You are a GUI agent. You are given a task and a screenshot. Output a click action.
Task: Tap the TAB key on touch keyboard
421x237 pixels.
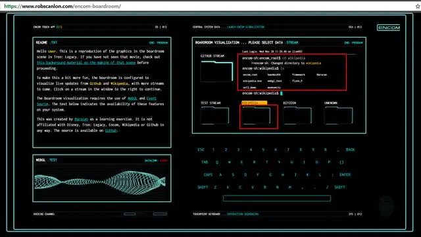click(205, 162)
